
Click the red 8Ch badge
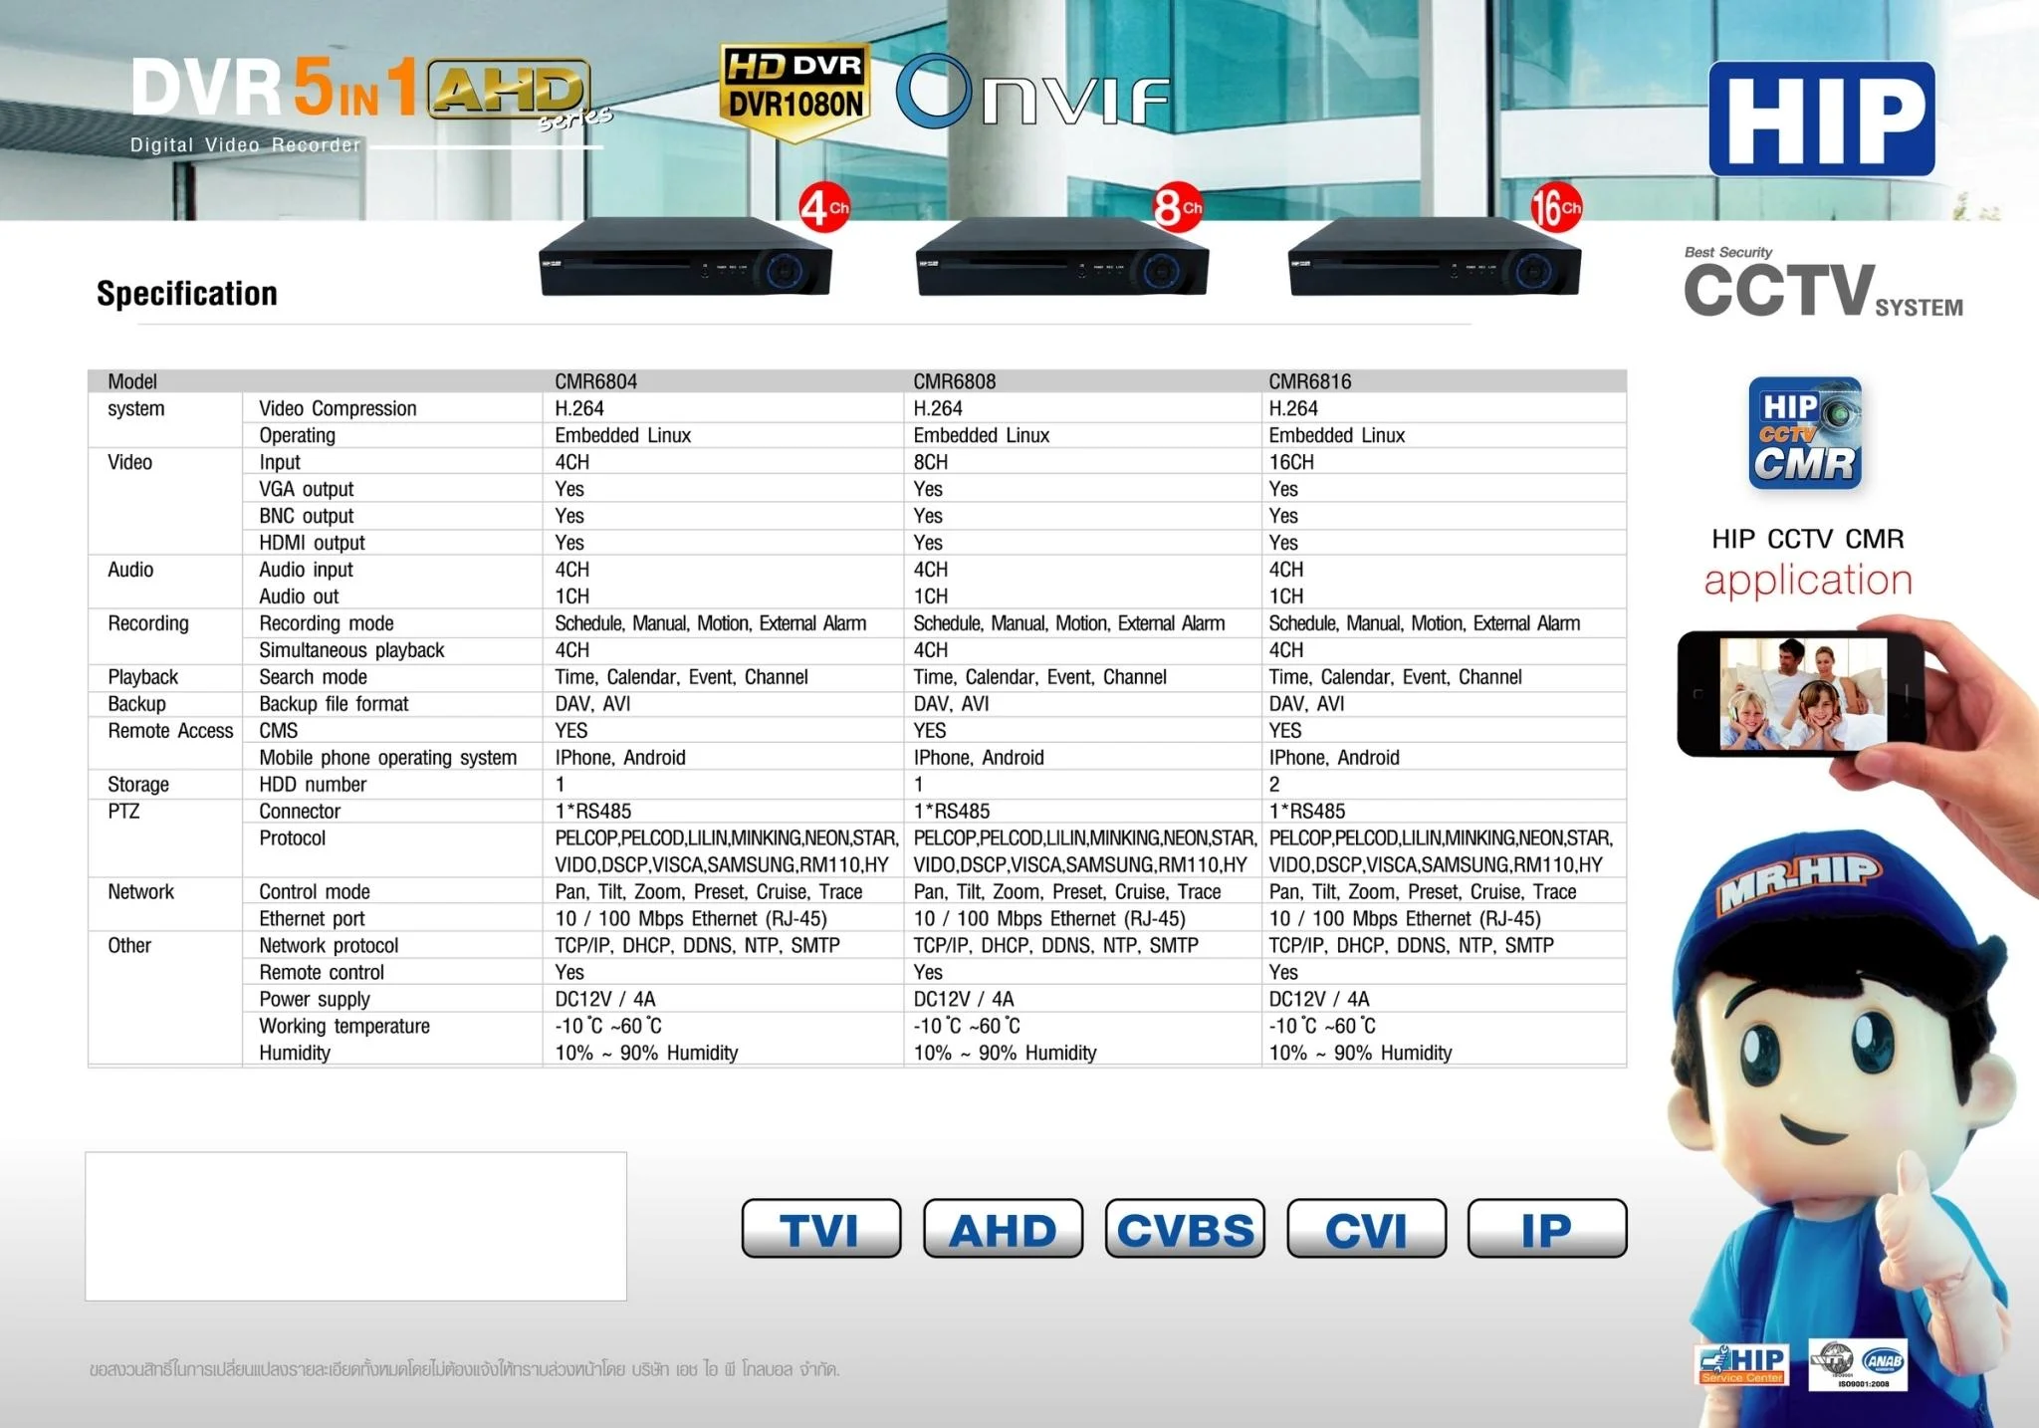click(1178, 207)
